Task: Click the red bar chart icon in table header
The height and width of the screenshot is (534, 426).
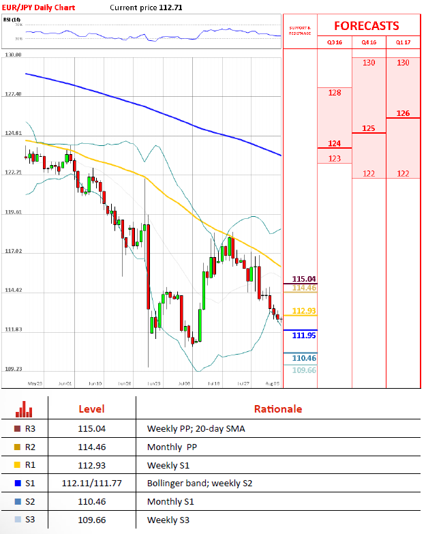Action: 24,409
